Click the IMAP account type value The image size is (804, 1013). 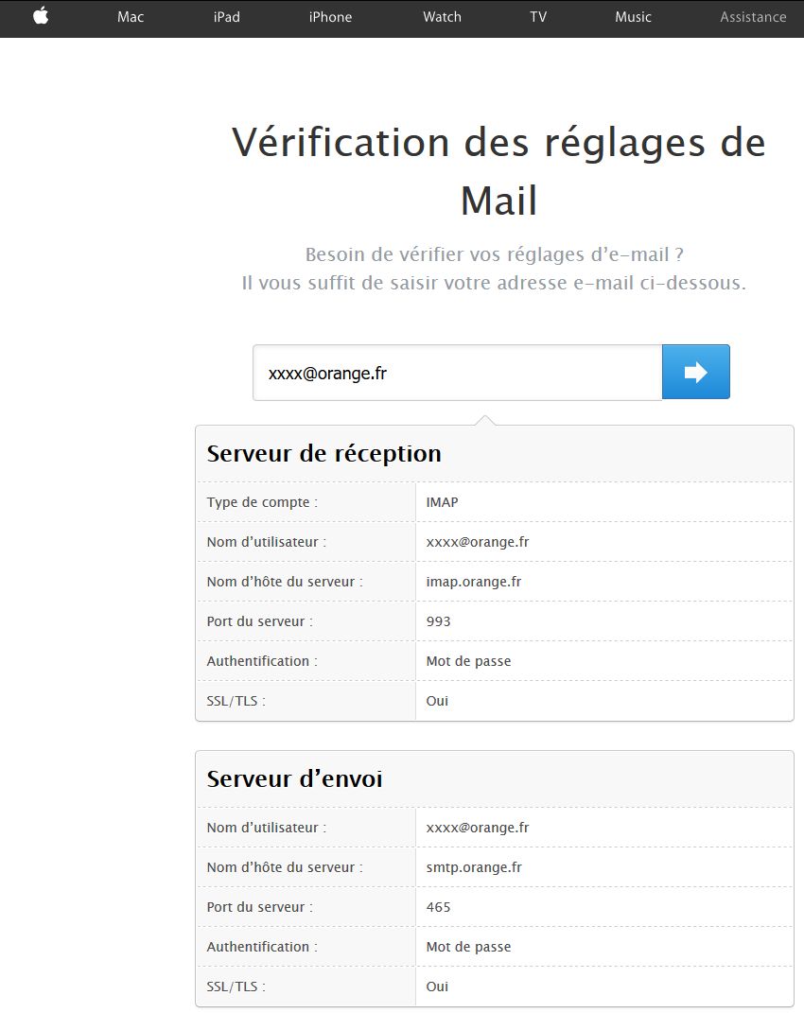pos(442,502)
